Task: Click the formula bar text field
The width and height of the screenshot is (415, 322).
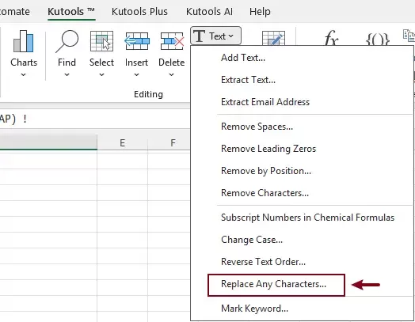Action: [95, 119]
